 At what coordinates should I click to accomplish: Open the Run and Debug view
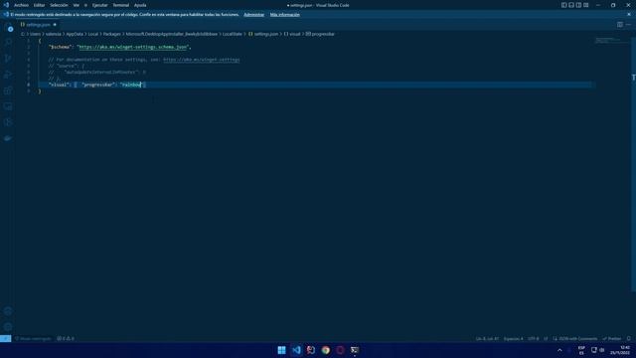pos(8,75)
